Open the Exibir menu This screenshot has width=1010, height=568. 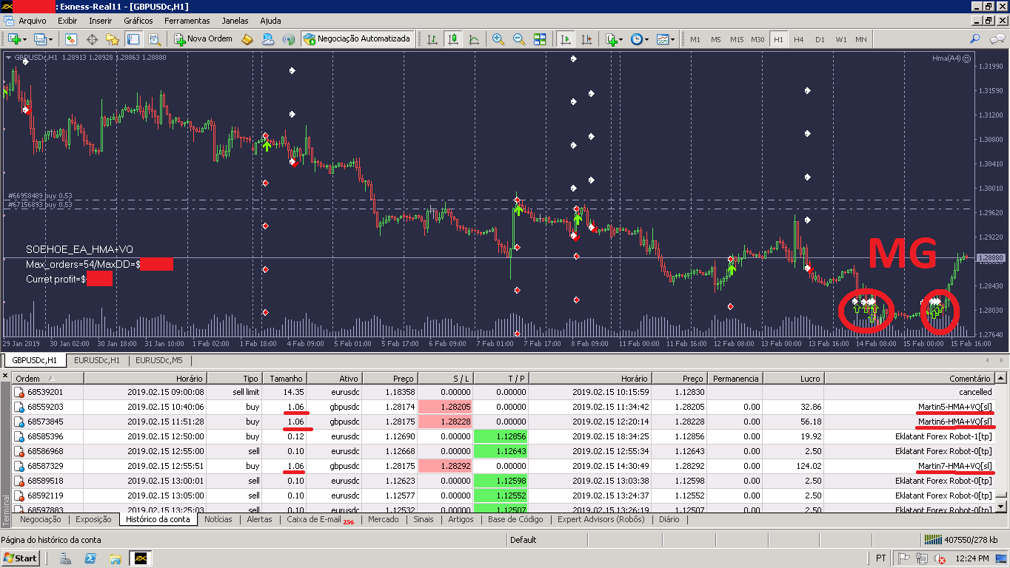click(x=67, y=21)
